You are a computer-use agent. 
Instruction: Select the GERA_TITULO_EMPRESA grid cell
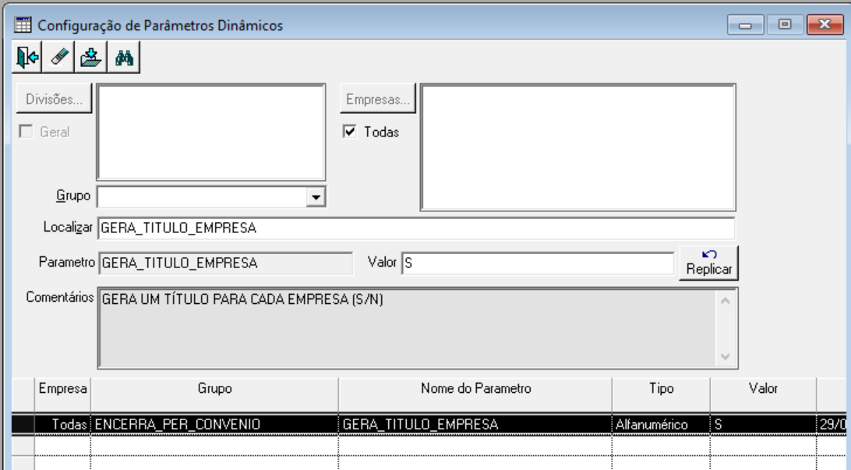pyautogui.click(x=475, y=425)
